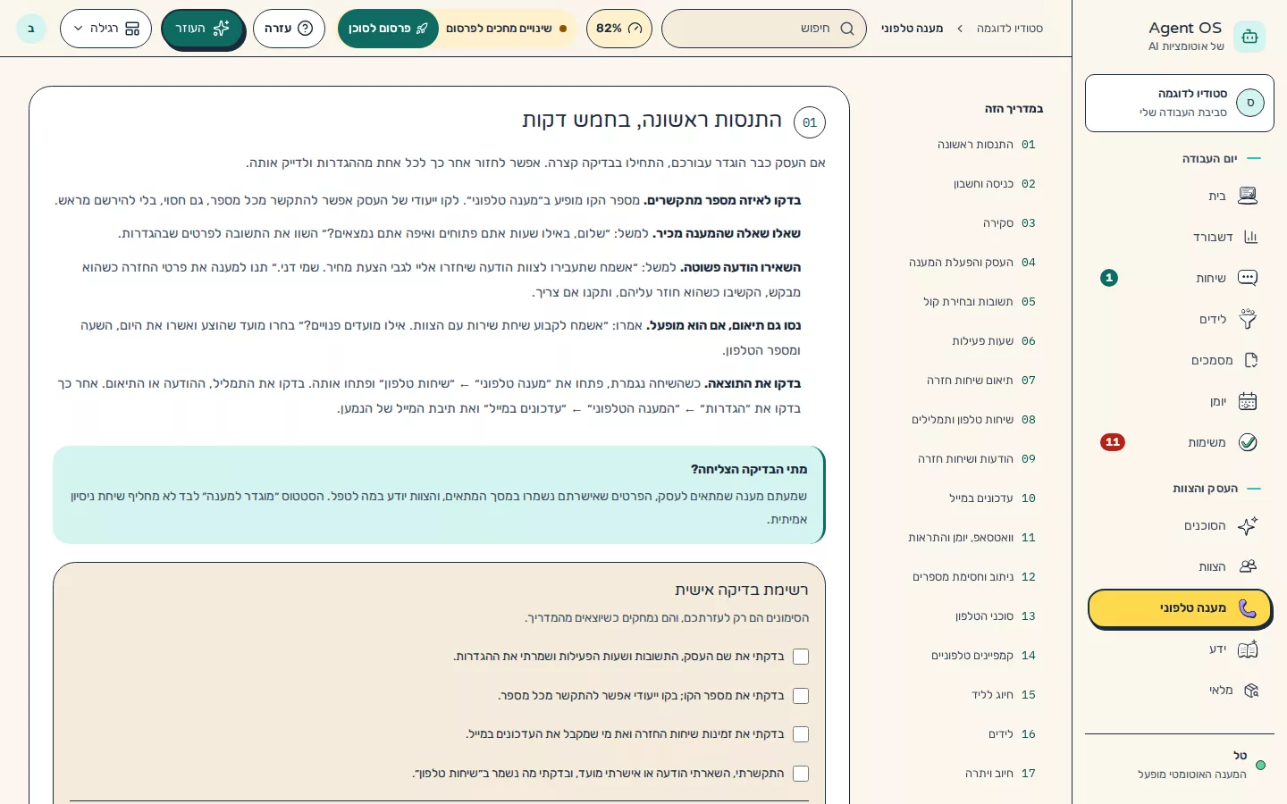Open the עזרה help button
The image size is (1287, 804).
pos(289,29)
